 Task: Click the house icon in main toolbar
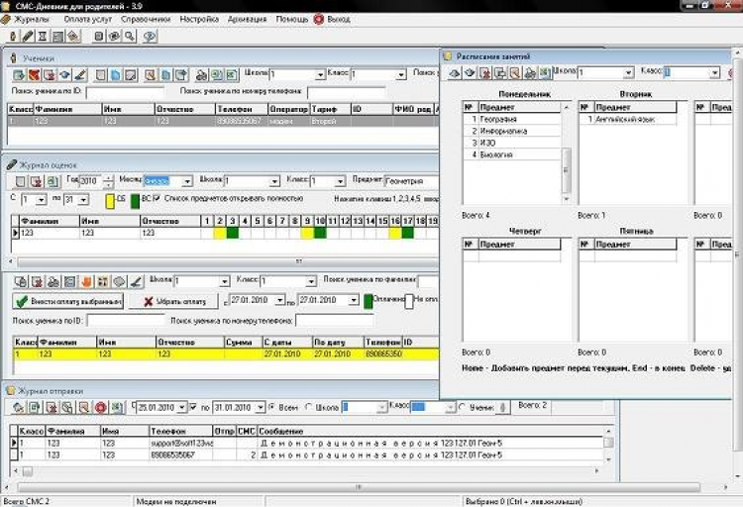[73, 36]
